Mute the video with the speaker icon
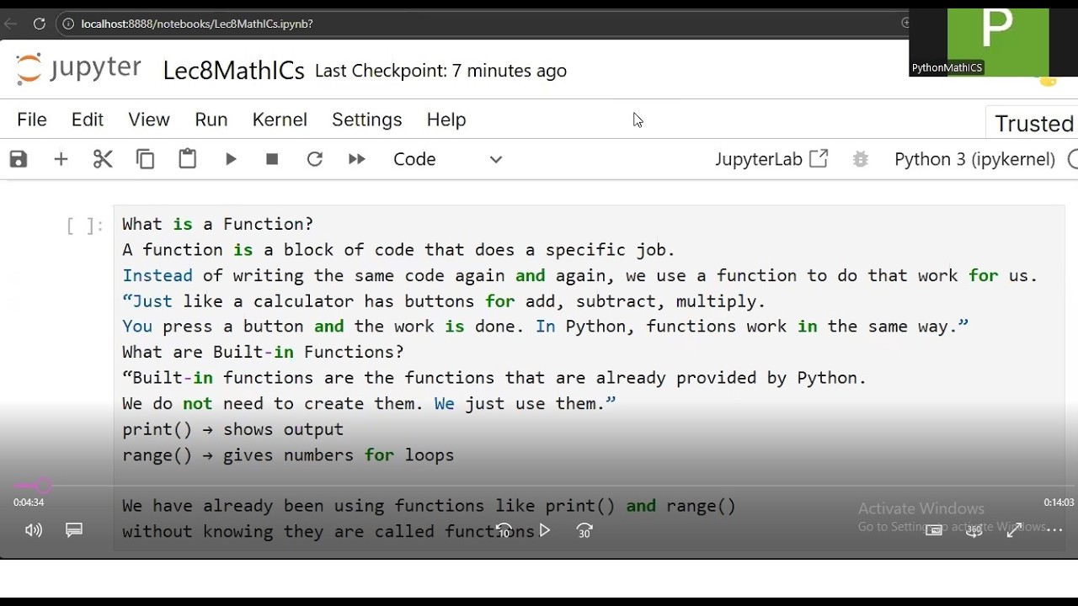 pyautogui.click(x=34, y=530)
